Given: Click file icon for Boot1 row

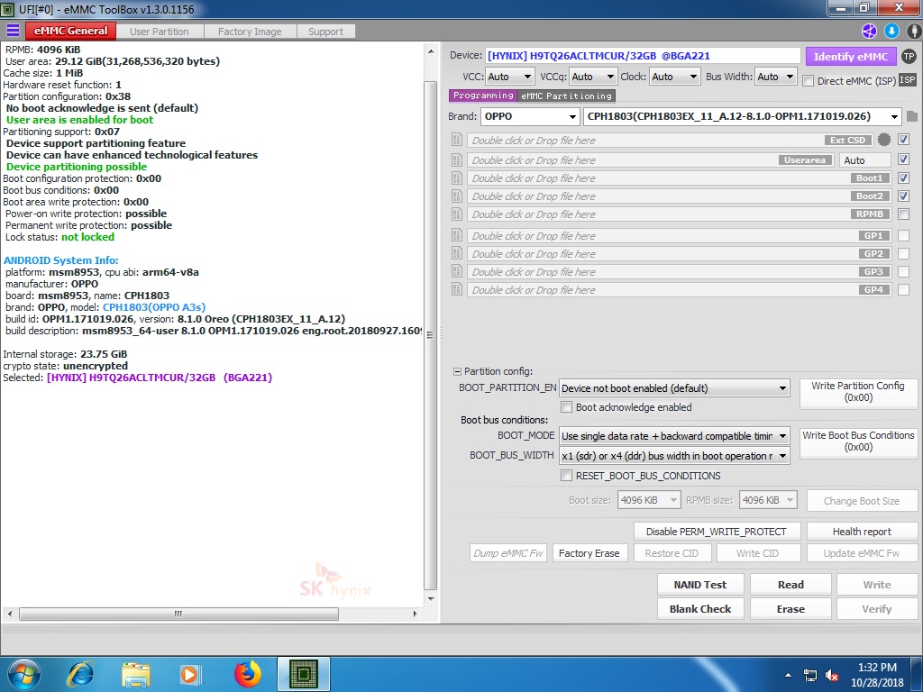Looking at the screenshot, I should [x=457, y=178].
